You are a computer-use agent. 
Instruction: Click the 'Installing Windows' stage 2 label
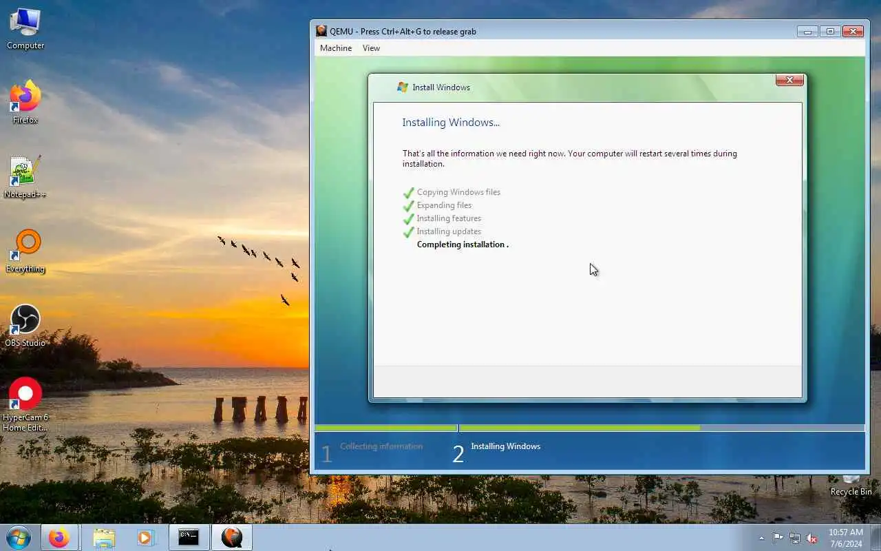pyautogui.click(x=506, y=446)
